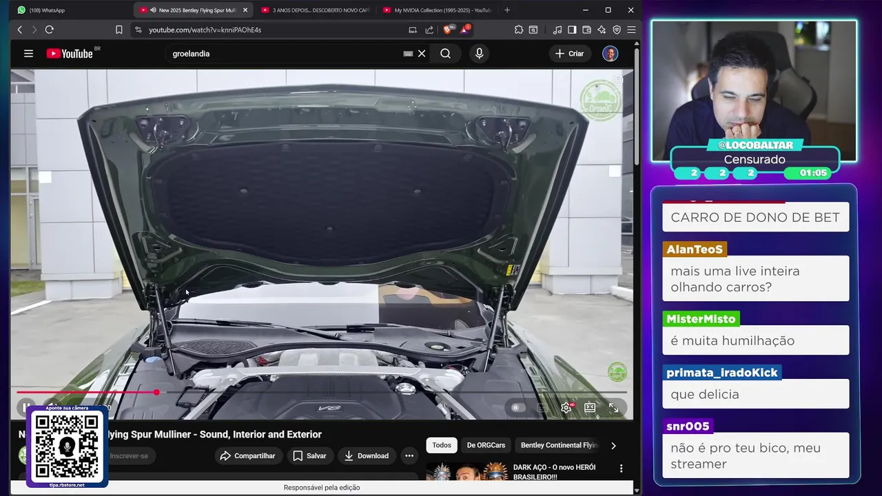This screenshot has height=496, width=882.
Task: Switch to the 3 ANOS DEPOIS tab
Action: (x=316, y=10)
